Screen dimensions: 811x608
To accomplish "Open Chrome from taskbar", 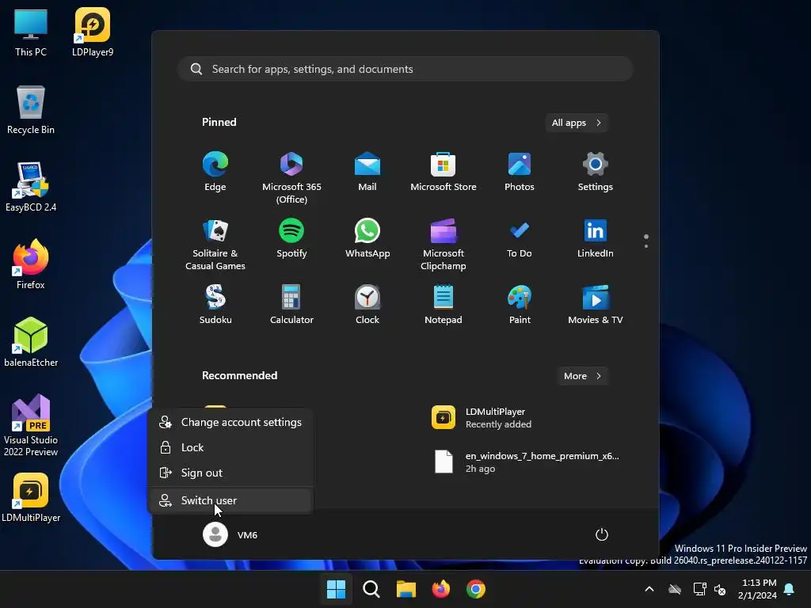I will click(x=476, y=589).
